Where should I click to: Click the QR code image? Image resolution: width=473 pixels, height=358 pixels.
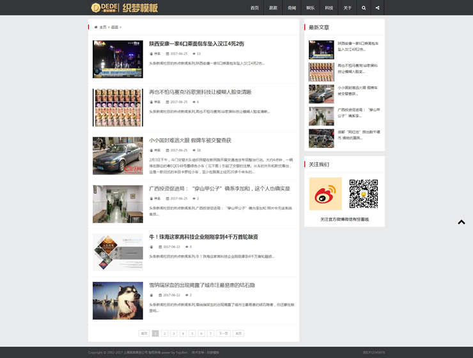(364, 193)
